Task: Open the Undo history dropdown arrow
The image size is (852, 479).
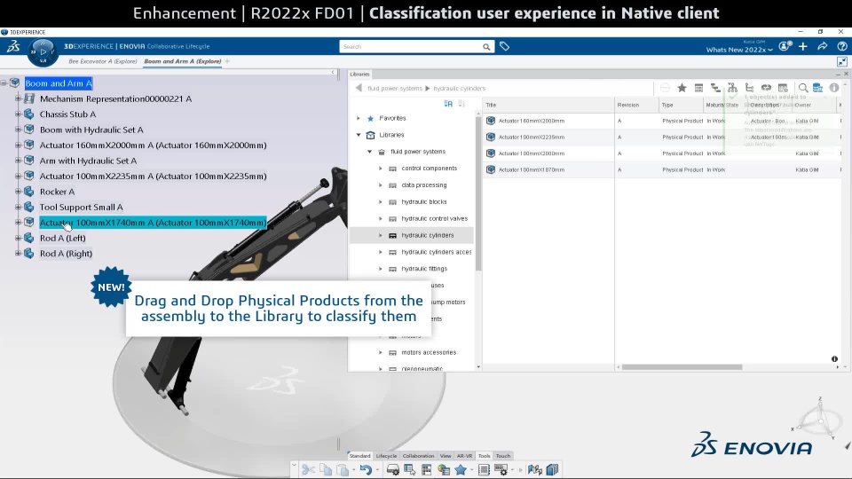Action: (x=377, y=470)
